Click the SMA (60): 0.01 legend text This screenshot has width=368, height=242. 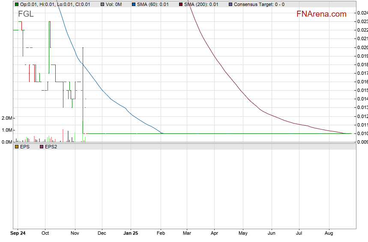coord(153,4)
